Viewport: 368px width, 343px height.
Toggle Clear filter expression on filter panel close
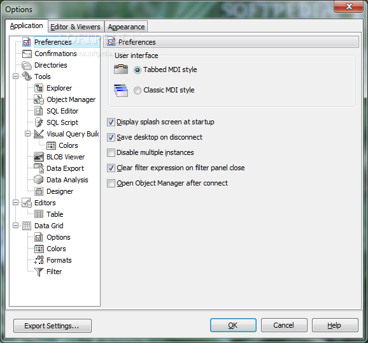coord(111,168)
